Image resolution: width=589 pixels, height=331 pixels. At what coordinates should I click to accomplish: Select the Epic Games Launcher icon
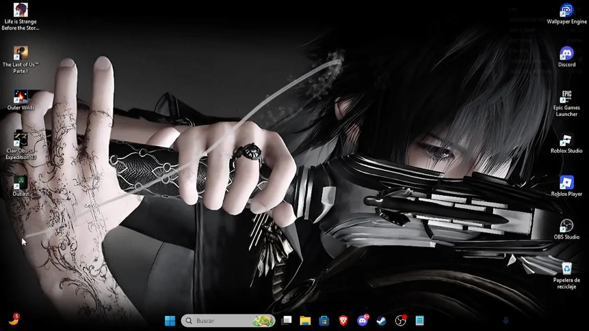(566, 103)
